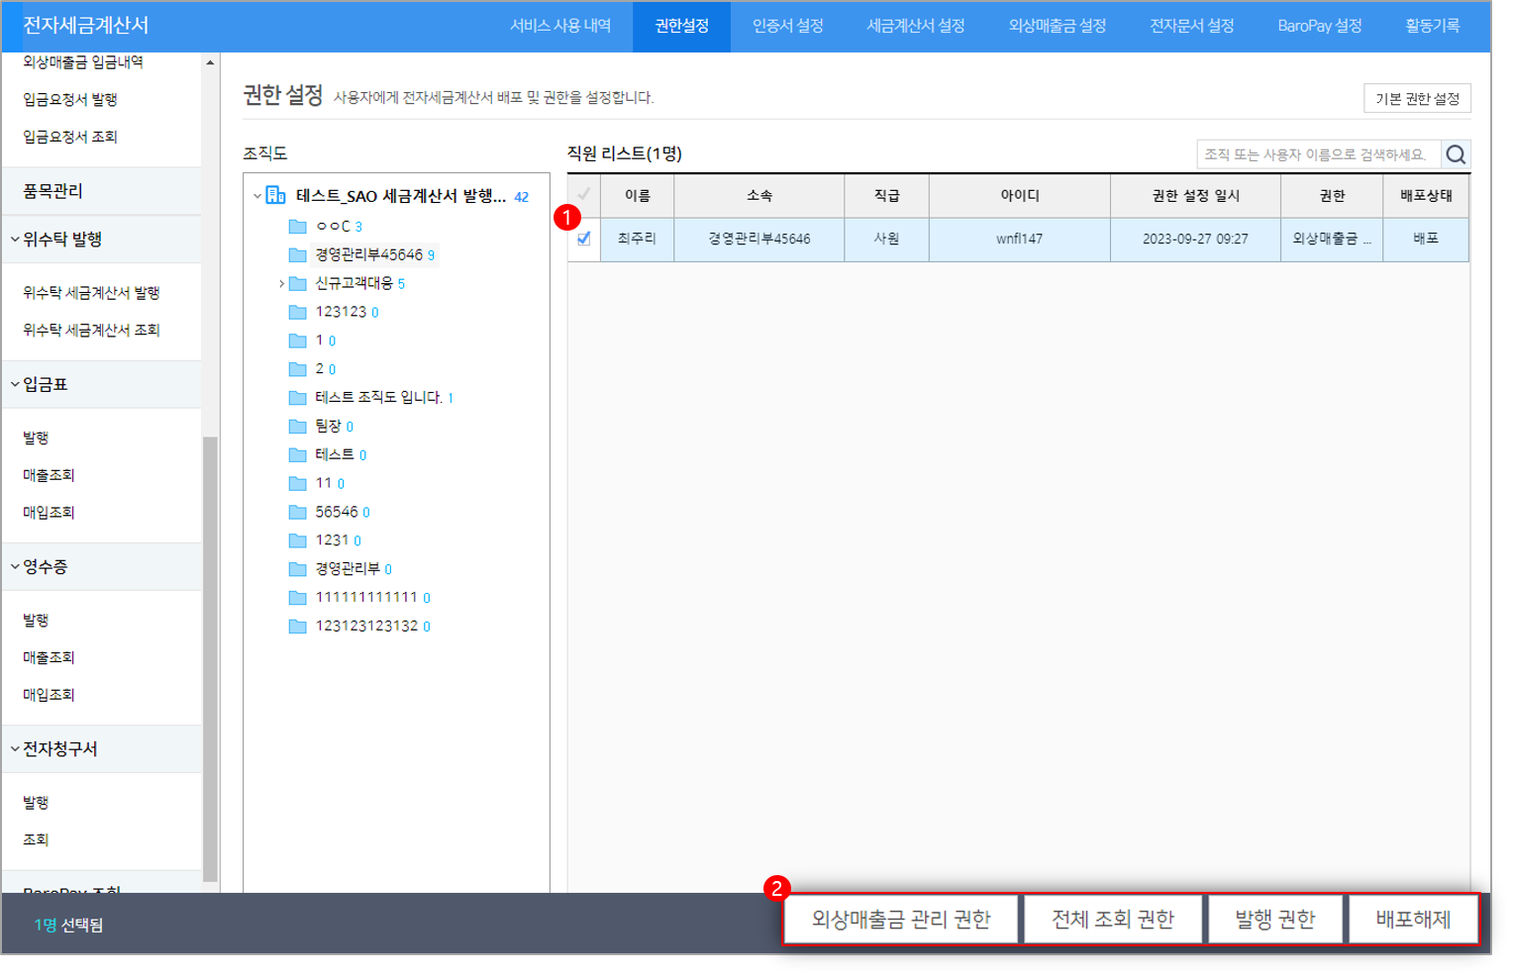Click the folder icon beside 123123
The width and height of the screenshot is (1513, 978).
297,313
